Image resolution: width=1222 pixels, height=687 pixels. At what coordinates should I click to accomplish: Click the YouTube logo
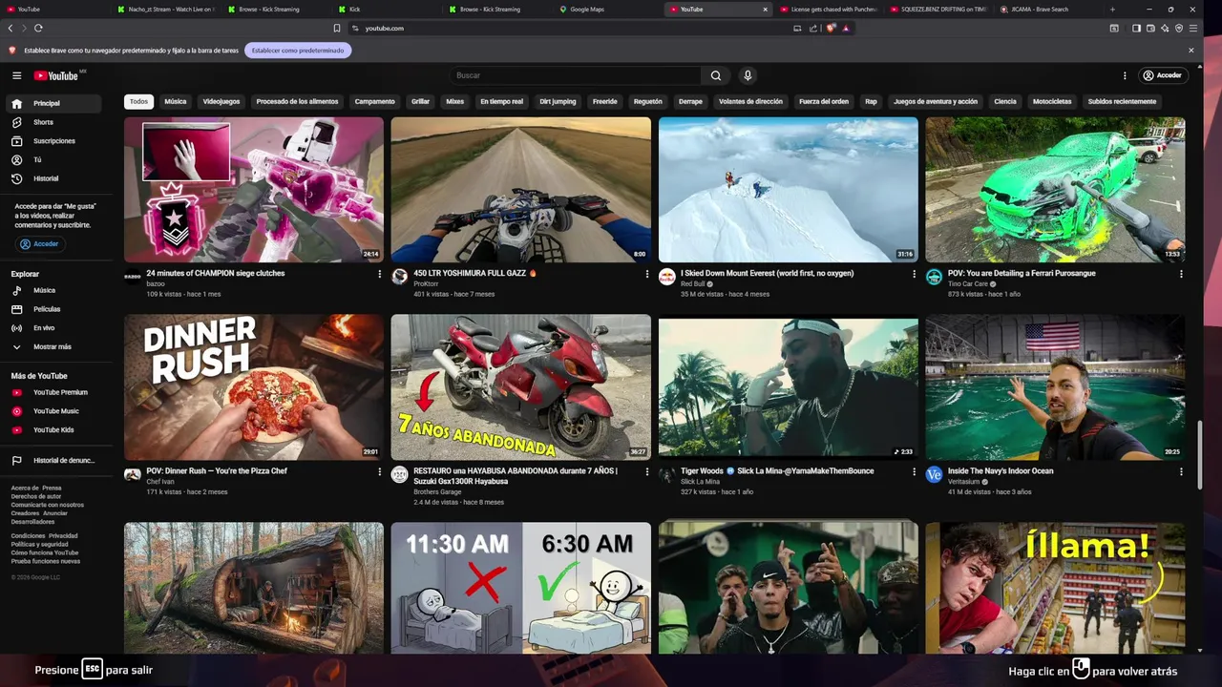[x=57, y=75]
